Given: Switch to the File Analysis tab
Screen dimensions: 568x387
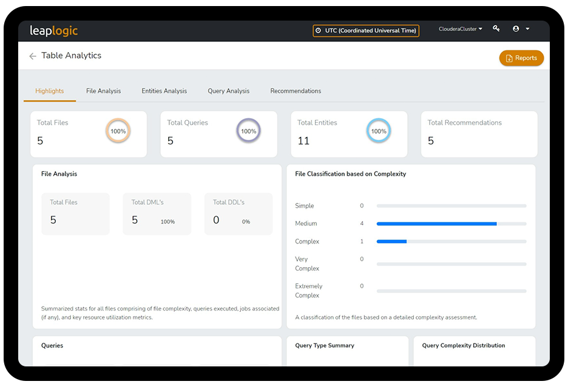Looking at the screenshot, I should point(103,91).
